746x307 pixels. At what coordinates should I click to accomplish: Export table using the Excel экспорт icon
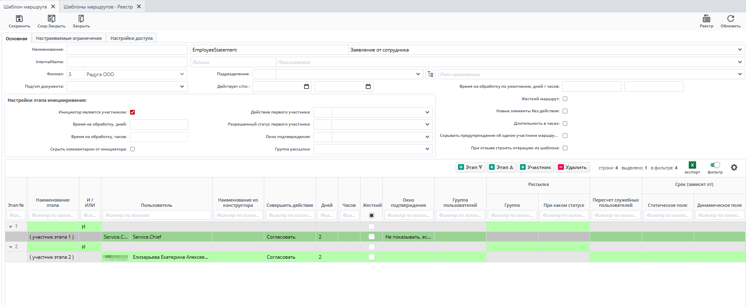pos(692,165)
